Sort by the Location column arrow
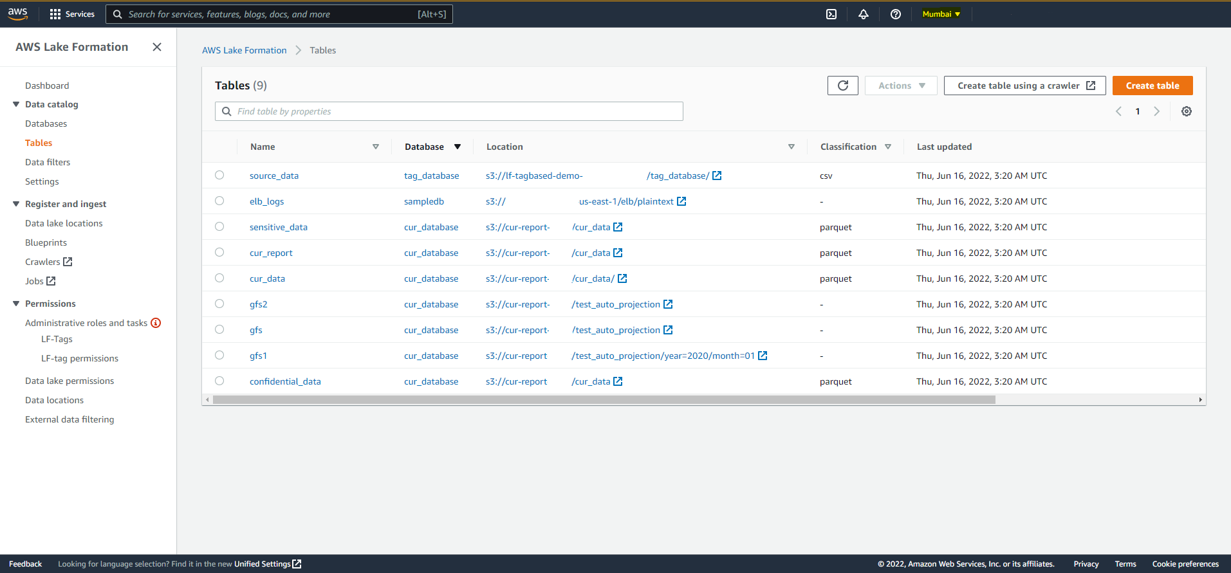 [x=791, y=147]
